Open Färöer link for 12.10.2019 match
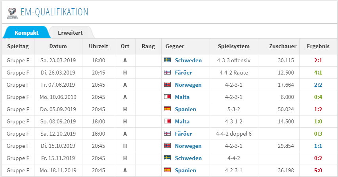This screenshot has width=338, height=177. [x=183, y=134]
